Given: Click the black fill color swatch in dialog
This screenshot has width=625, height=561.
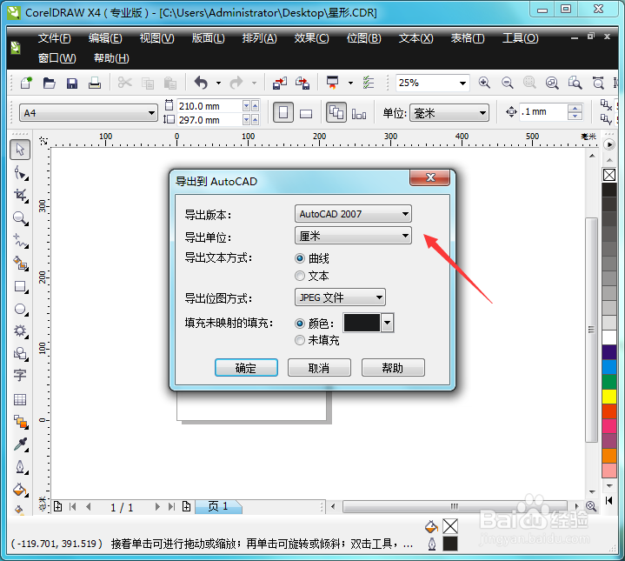Looking at the screenshot, I should pos(362,323).
